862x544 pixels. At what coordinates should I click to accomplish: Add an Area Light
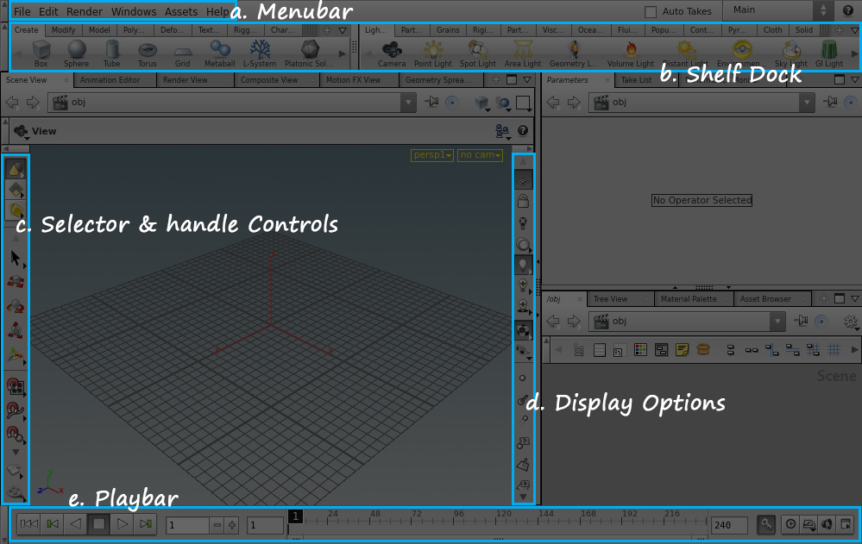pyautogui.click(x=523, y=53)
